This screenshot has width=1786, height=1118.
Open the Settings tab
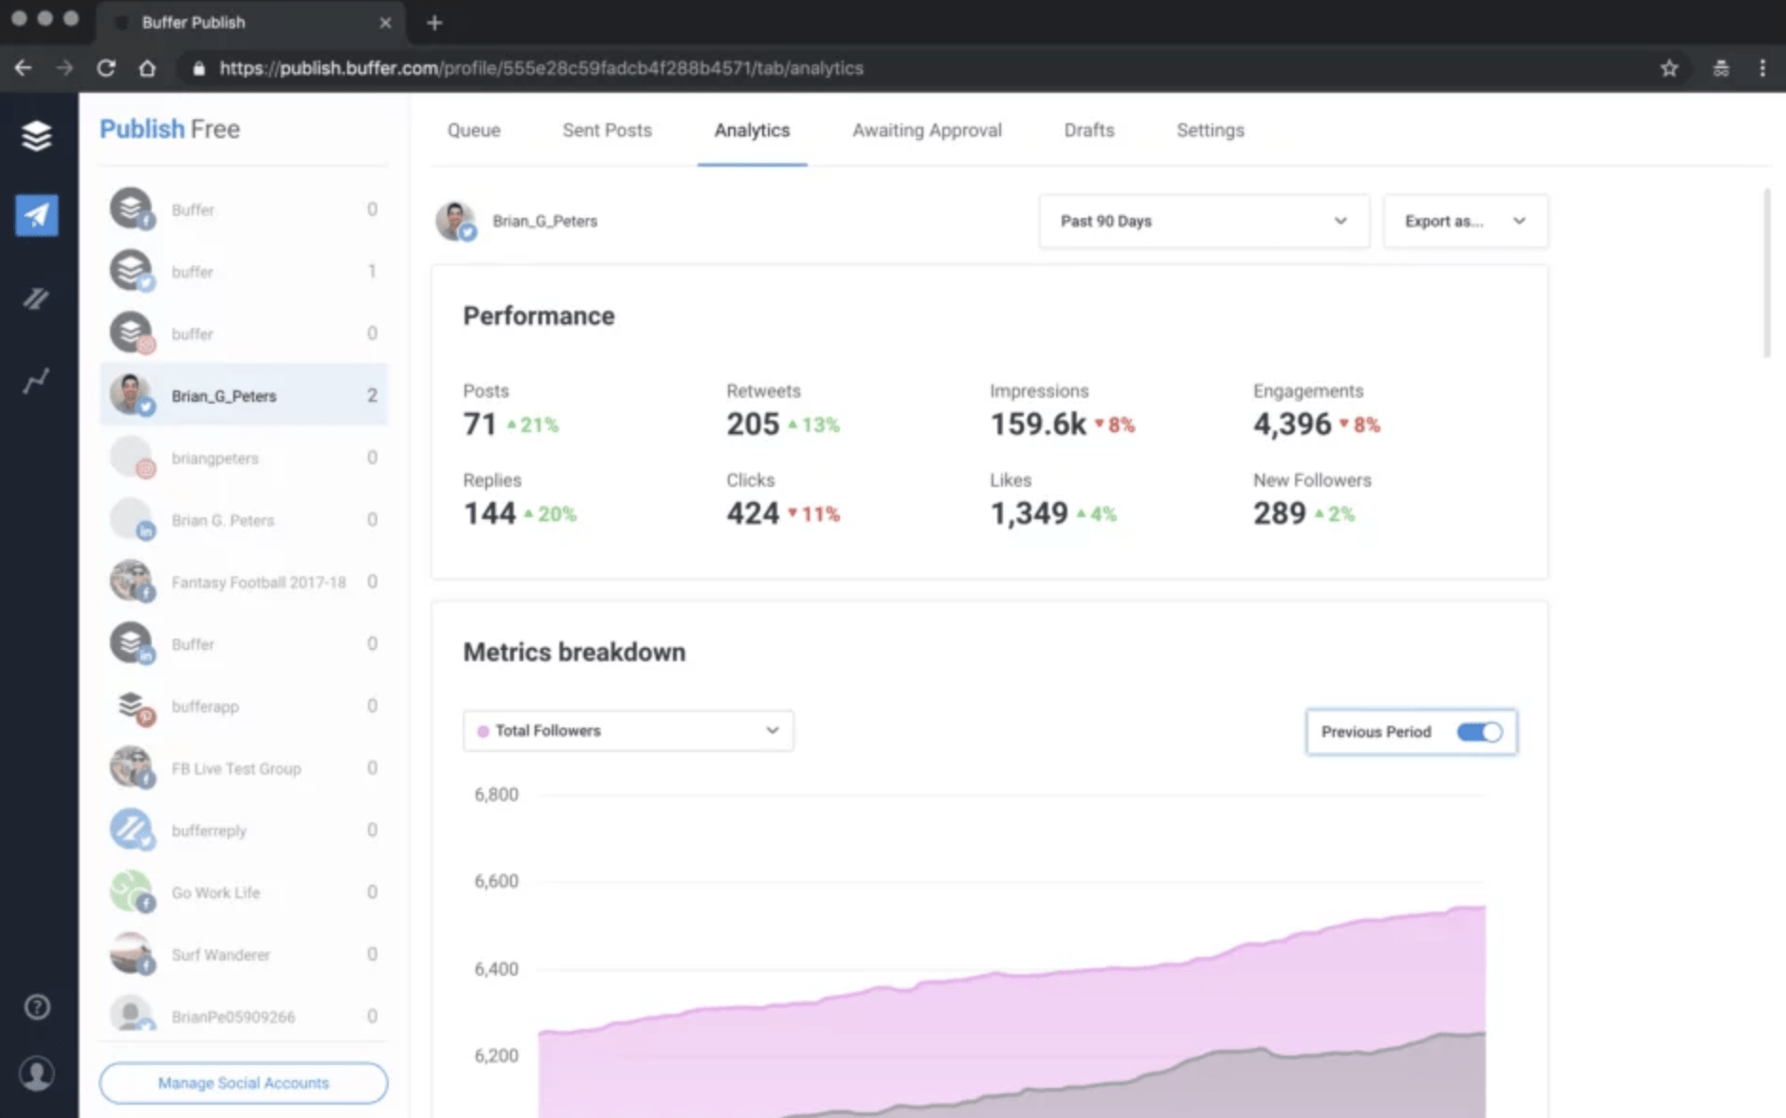pyautogui.click(x=1210, y=131)
